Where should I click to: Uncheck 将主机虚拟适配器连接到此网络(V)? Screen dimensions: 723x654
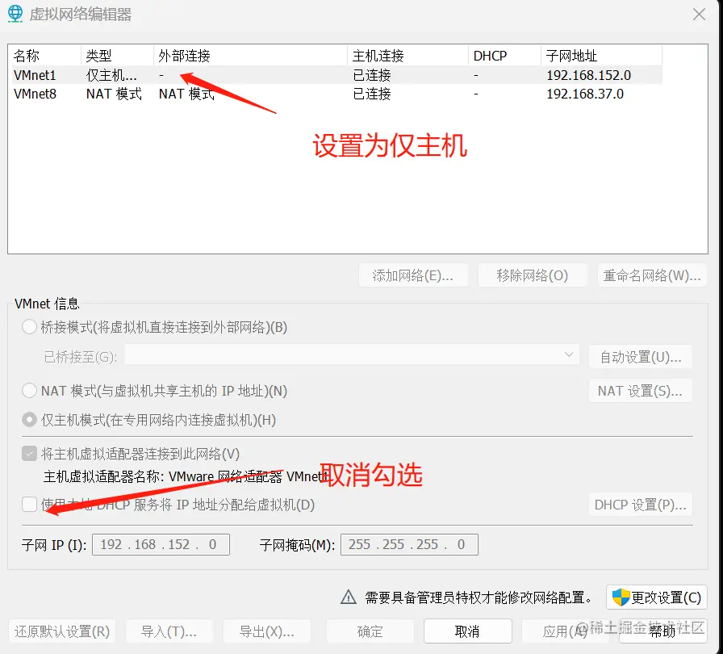click(29, 453)
